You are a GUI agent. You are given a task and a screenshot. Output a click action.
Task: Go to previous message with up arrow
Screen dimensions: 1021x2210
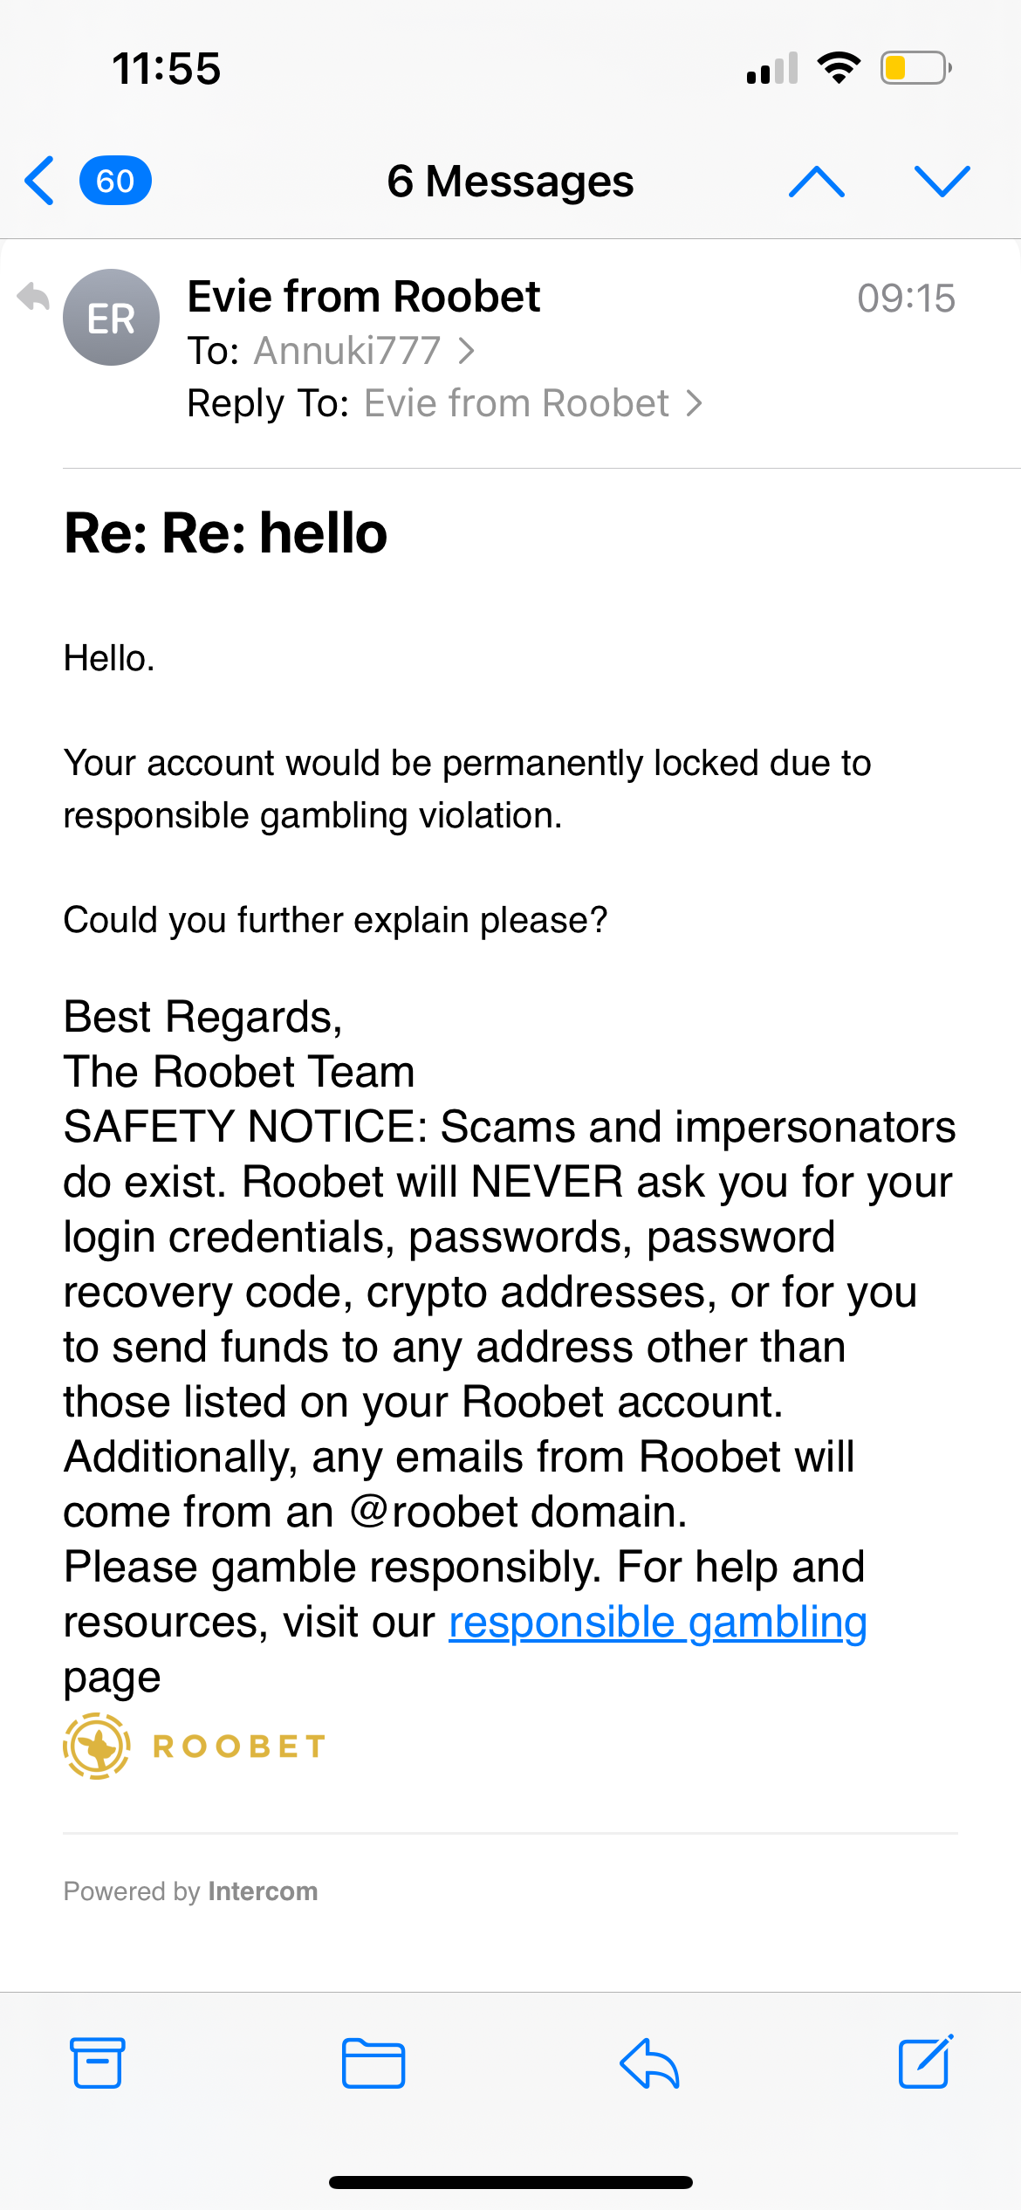pyautogui.click(x=816, y=181)
